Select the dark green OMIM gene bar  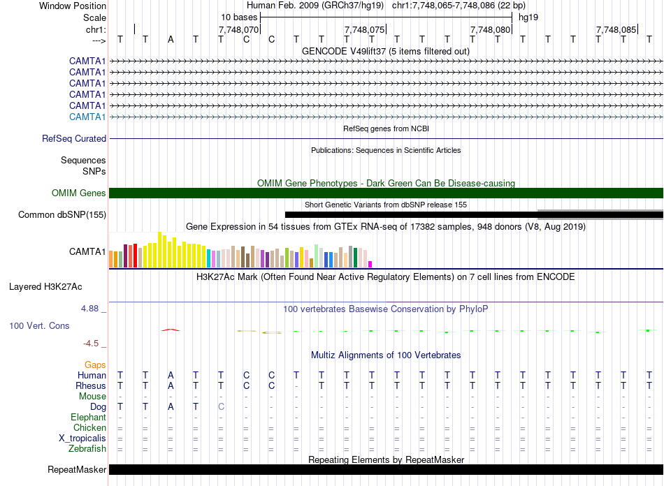(x=386, y=193)
